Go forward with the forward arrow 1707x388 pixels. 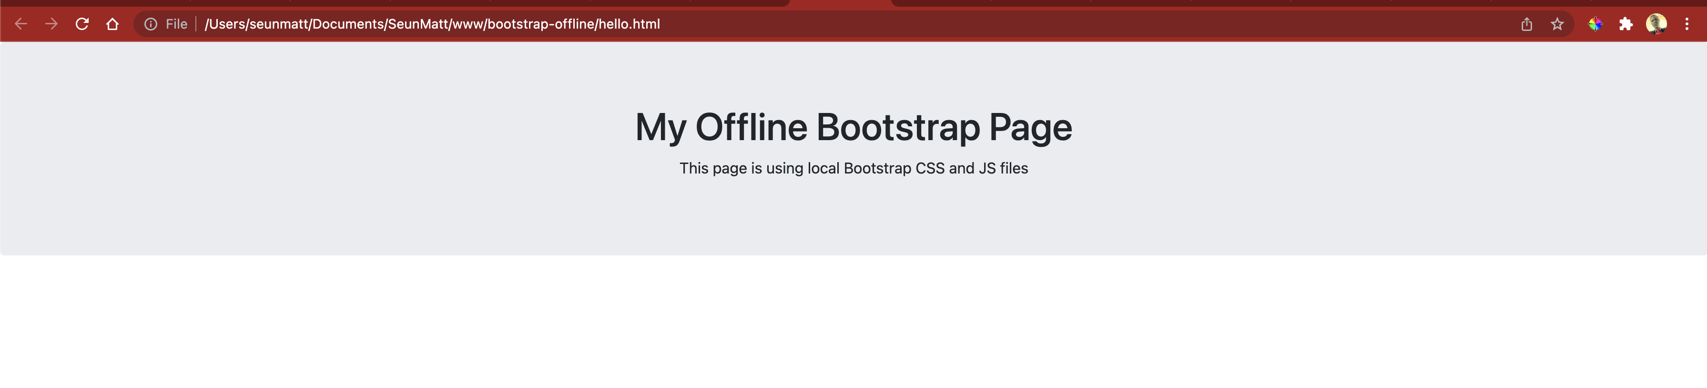click(x=51, y=24)
